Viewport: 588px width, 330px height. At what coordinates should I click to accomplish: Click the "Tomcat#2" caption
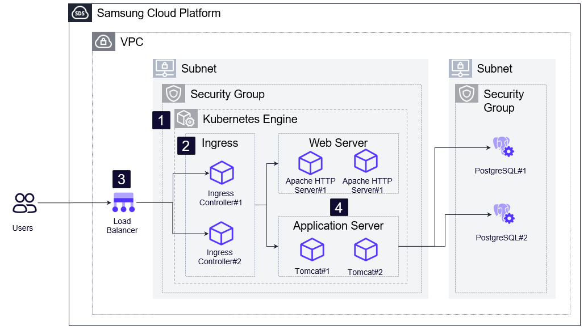pyautogui.click(x=365, y=272)
